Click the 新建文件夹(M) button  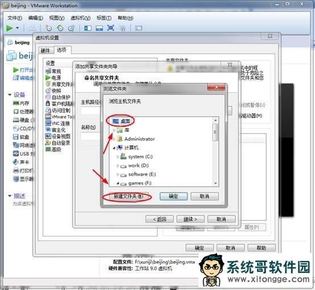click(x=129, y=196)
